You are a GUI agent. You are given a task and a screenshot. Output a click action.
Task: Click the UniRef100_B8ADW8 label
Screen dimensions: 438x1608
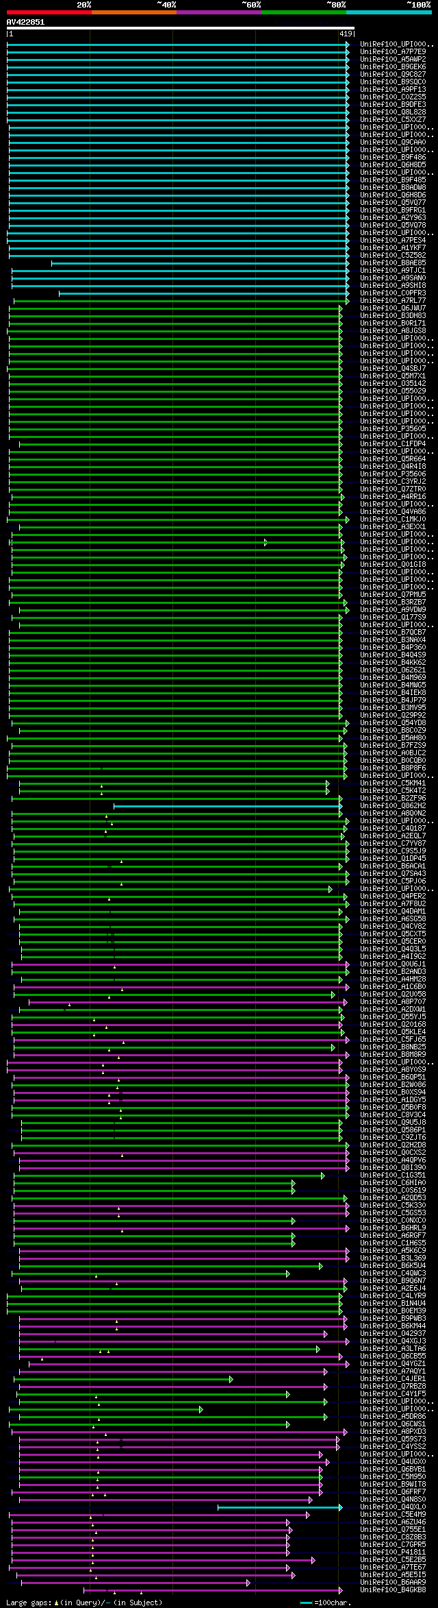(x=393, y=188)
